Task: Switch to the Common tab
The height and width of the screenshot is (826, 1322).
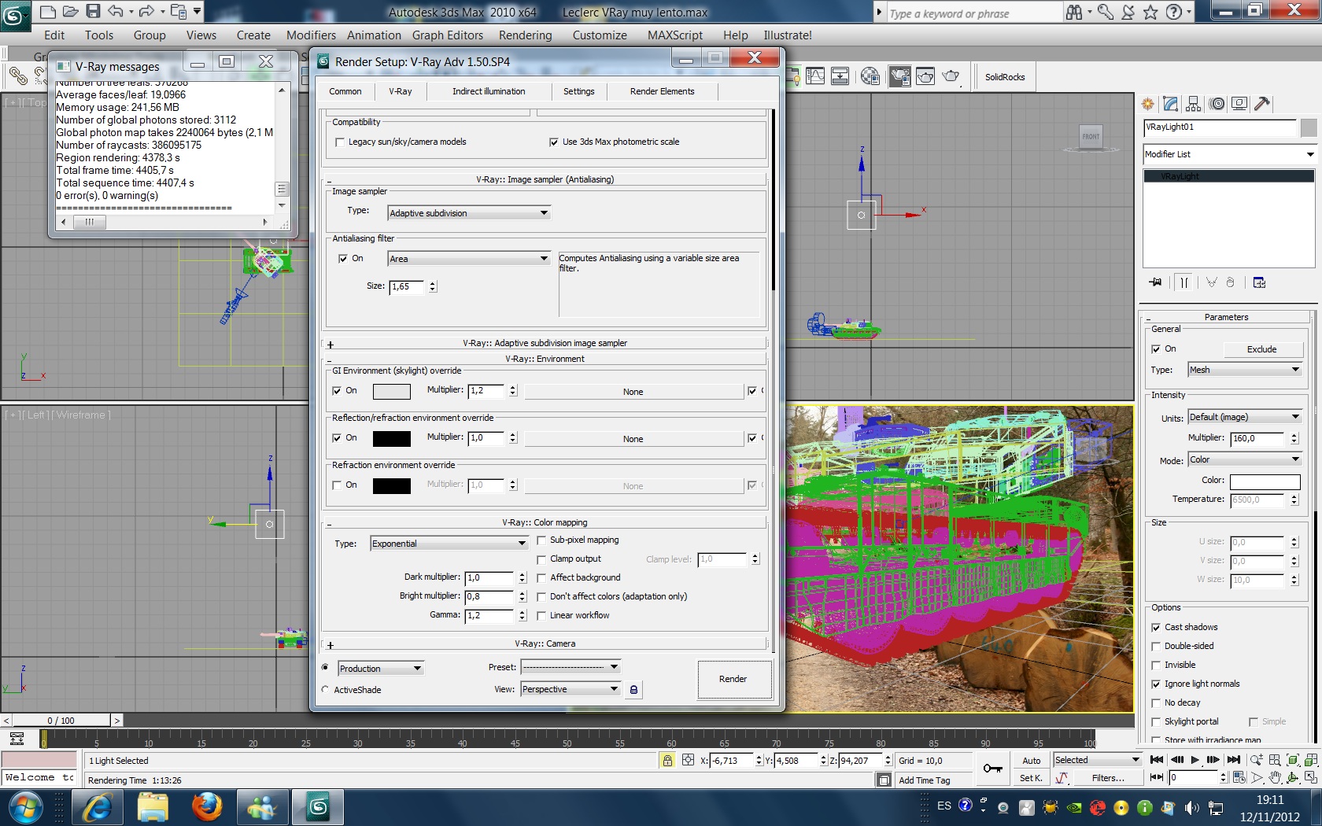Action: (345, 92)
